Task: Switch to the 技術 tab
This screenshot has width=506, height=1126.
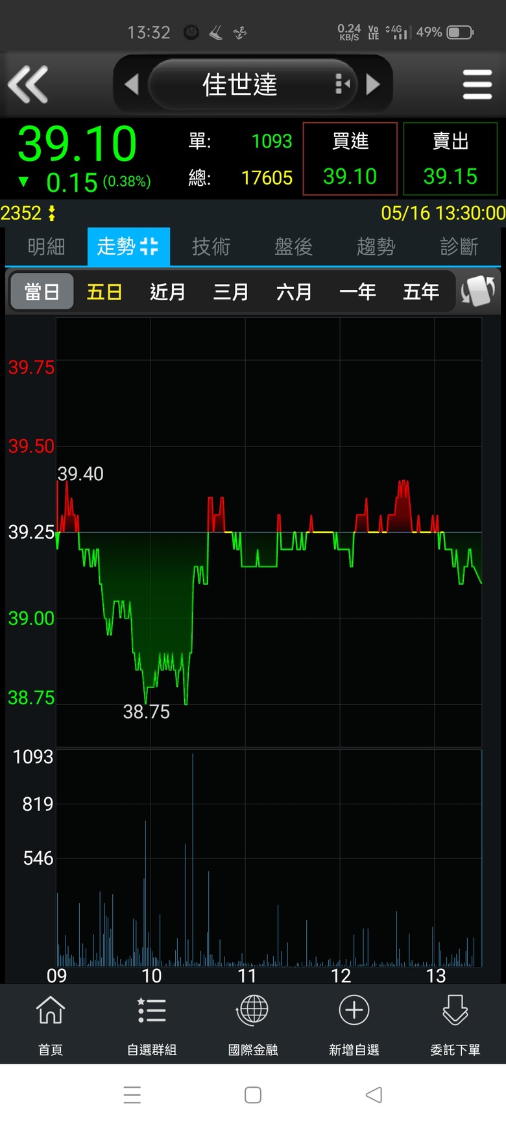Action: pos(211,247)
